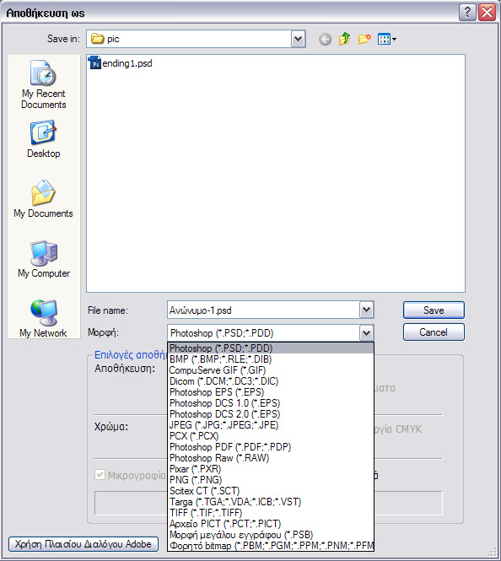The width and height of the screenshot is (501, 561).
Task: Choose Targa format option
Action: tap(271, 502)
